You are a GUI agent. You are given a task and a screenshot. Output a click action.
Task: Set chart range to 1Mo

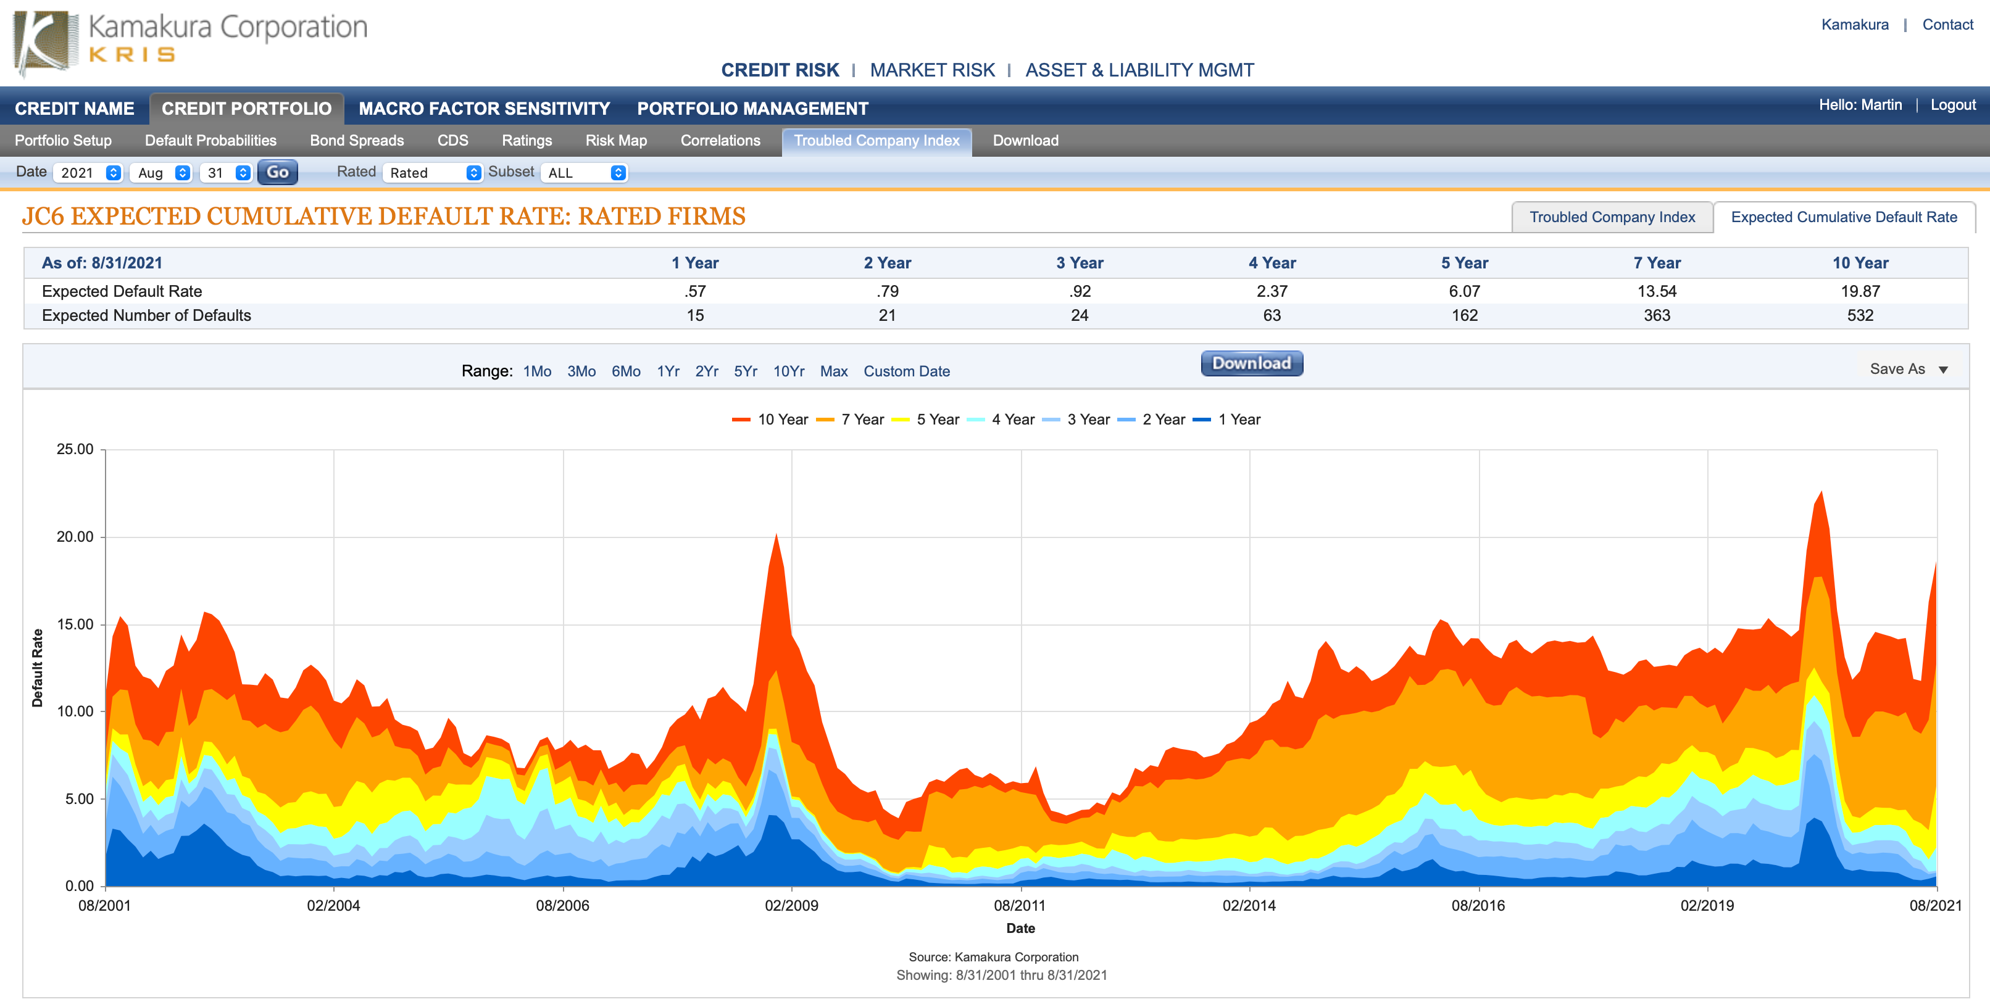click(x=537, y=371)
